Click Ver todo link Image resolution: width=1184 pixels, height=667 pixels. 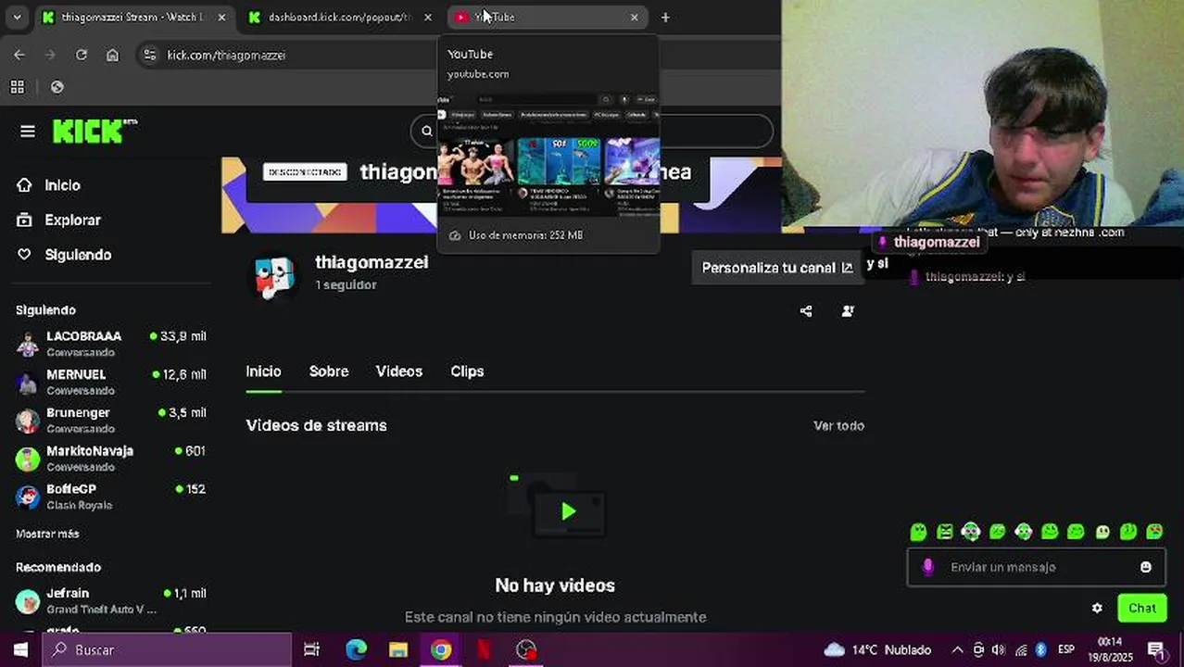[x=838, y=426]
